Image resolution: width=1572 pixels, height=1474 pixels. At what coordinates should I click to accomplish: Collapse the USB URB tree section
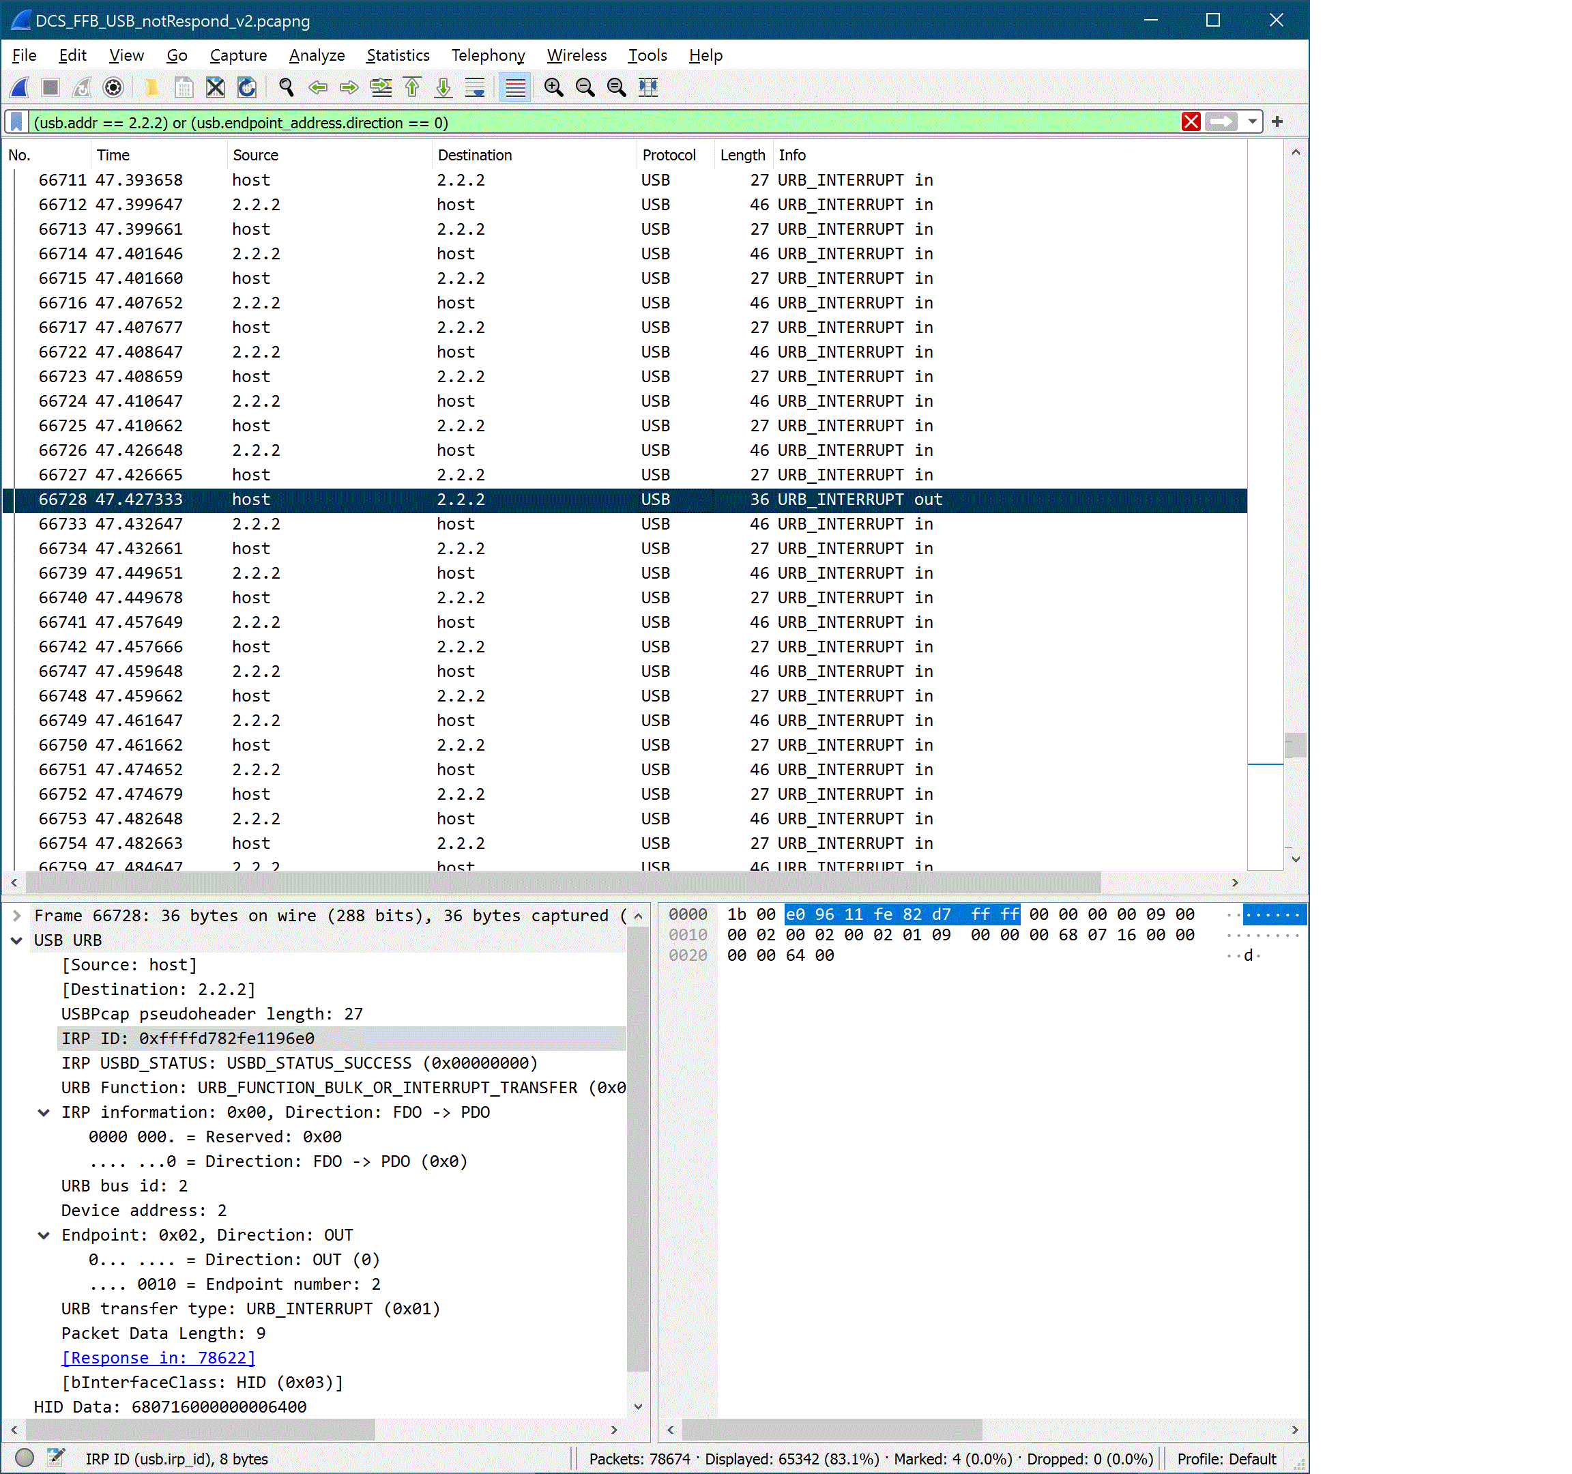[16, 940]
